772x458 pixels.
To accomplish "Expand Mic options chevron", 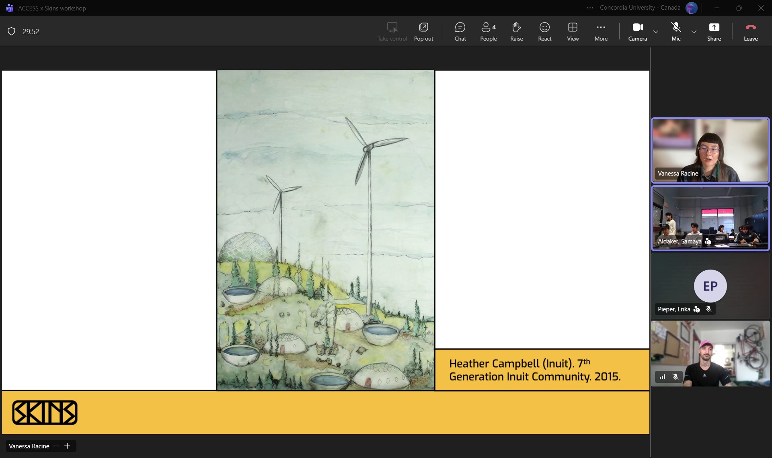I will point(694,31).
